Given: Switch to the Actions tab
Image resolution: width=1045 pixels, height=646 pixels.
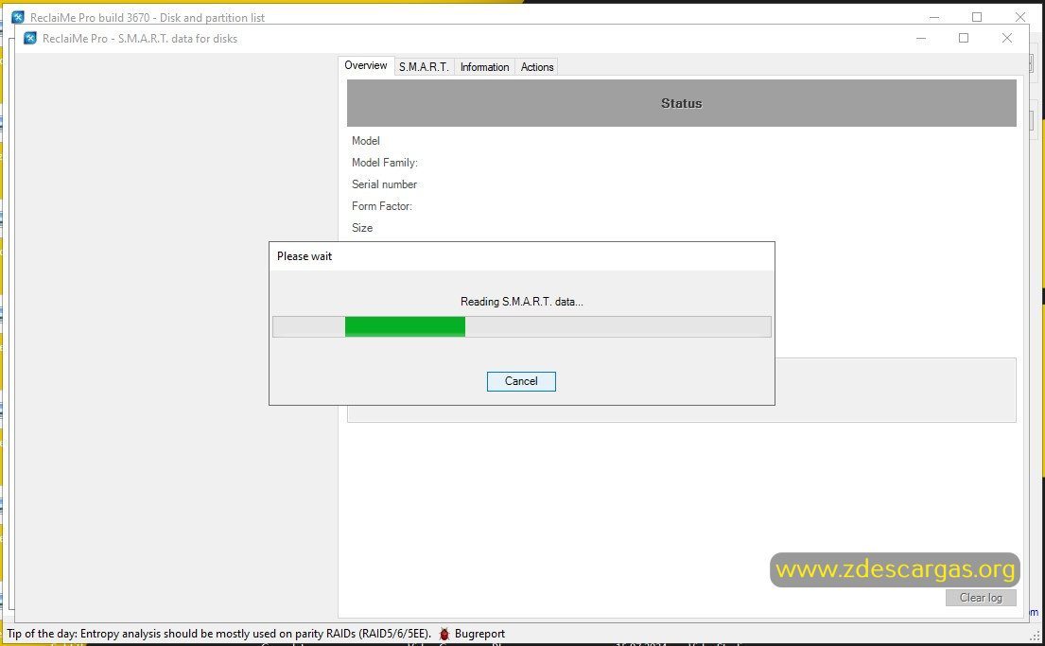Looking at the screenshot, I should coord(537,66).
